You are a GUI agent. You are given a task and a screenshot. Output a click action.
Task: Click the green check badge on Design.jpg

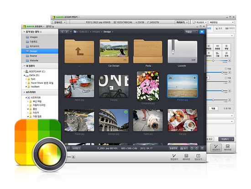(126, 112)
